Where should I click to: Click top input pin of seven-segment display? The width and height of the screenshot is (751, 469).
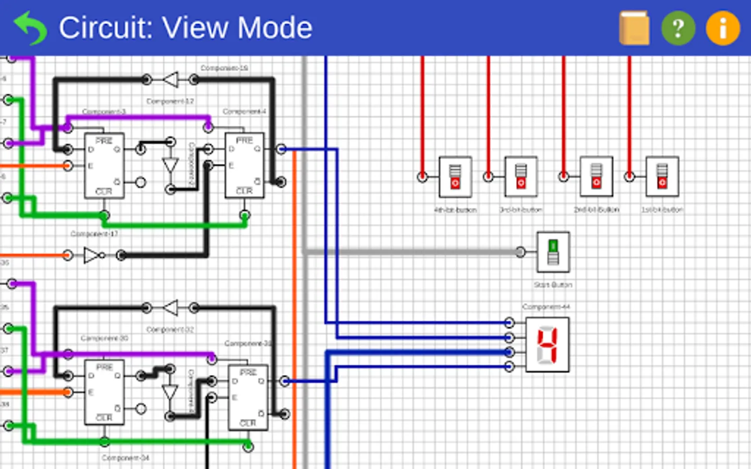[510, 323]
